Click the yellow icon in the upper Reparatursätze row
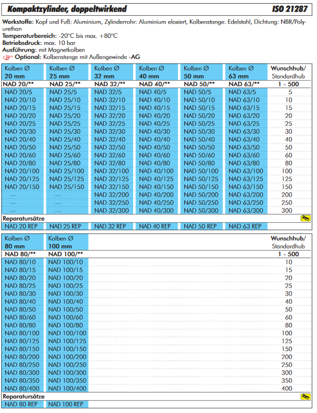The height and width of the screenshot is (413, 317). coord(304,218)
